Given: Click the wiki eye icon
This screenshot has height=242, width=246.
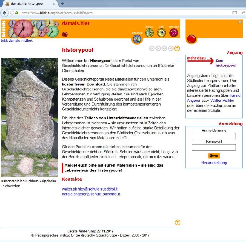Looking at the screenshot, I should [x=162, y=33].
